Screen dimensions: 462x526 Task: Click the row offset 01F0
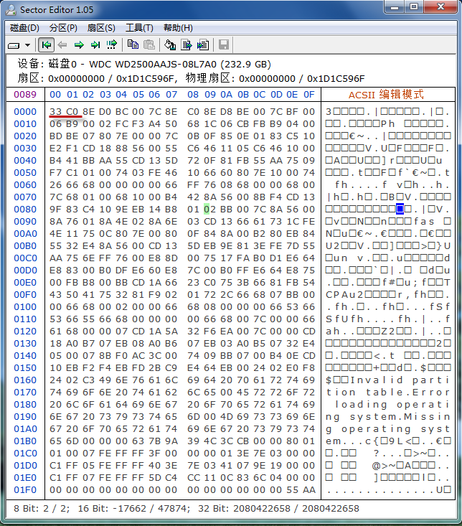coord(25,490)
